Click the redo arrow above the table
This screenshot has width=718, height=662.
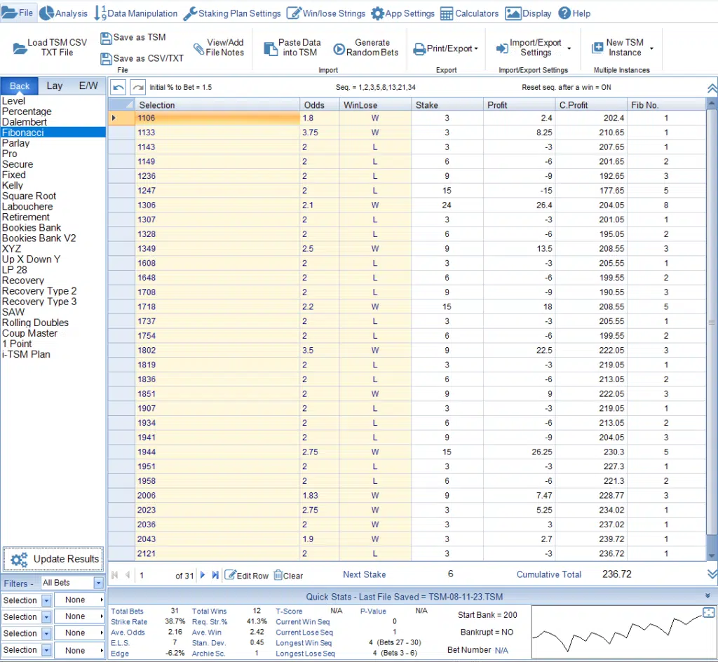[138, 87]
